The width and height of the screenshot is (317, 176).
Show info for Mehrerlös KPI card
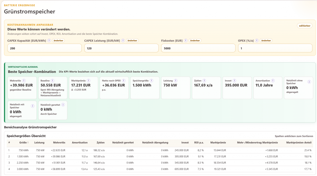coord(24,81)
